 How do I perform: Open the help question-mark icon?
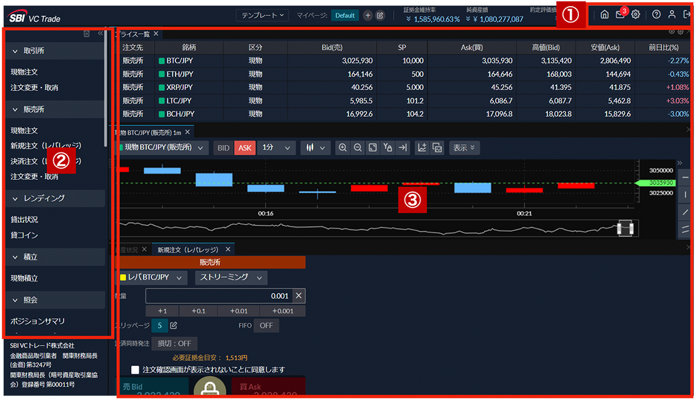pos(656,15)
